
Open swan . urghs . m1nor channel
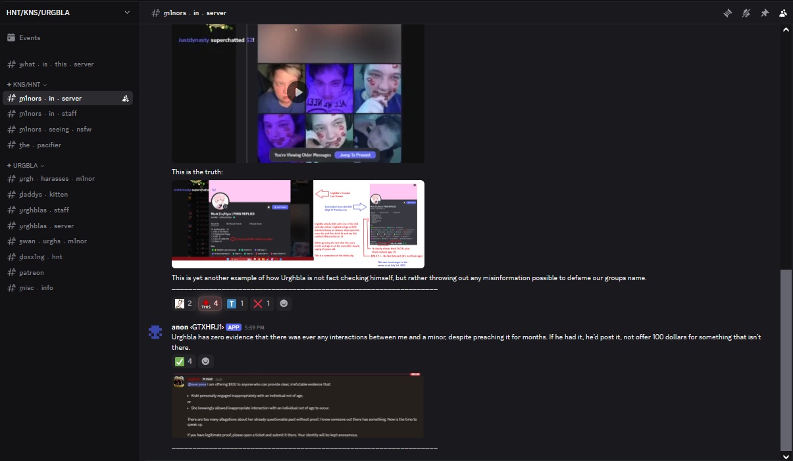click(68, 241)
